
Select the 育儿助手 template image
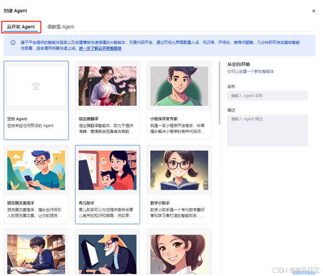pos(108,170)
